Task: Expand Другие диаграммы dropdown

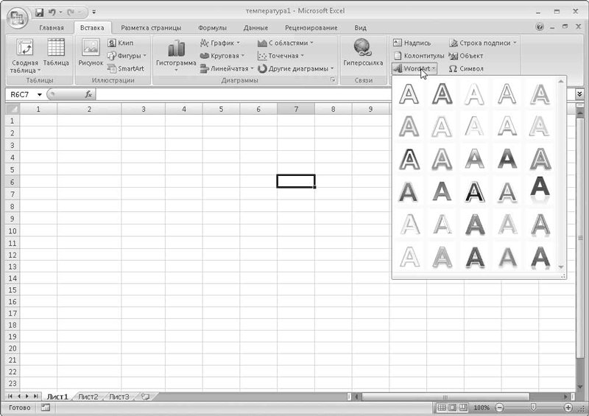Action: tap(296, 68)
